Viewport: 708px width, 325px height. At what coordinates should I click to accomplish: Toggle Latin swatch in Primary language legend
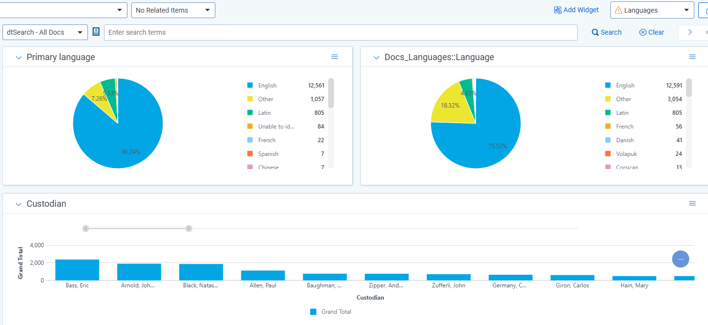(x=250, y=112)
